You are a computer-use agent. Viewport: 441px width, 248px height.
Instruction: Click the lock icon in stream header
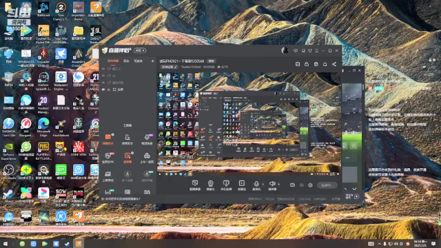coord(307,64)
